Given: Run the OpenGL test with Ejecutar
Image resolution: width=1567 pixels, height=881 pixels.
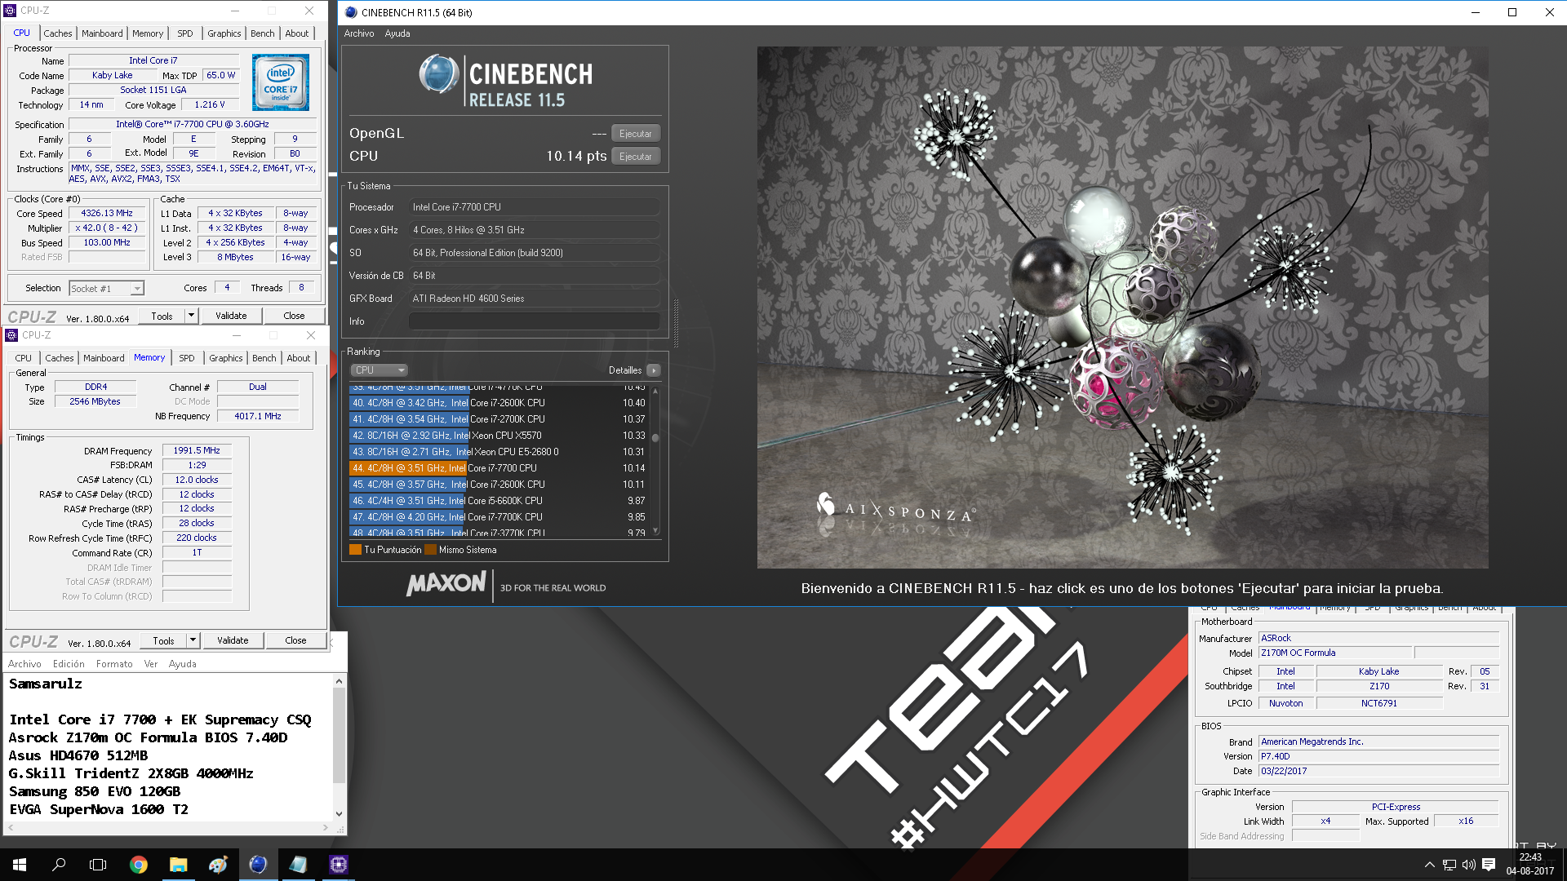Looking at the screenshot, I should click(636, 134).
